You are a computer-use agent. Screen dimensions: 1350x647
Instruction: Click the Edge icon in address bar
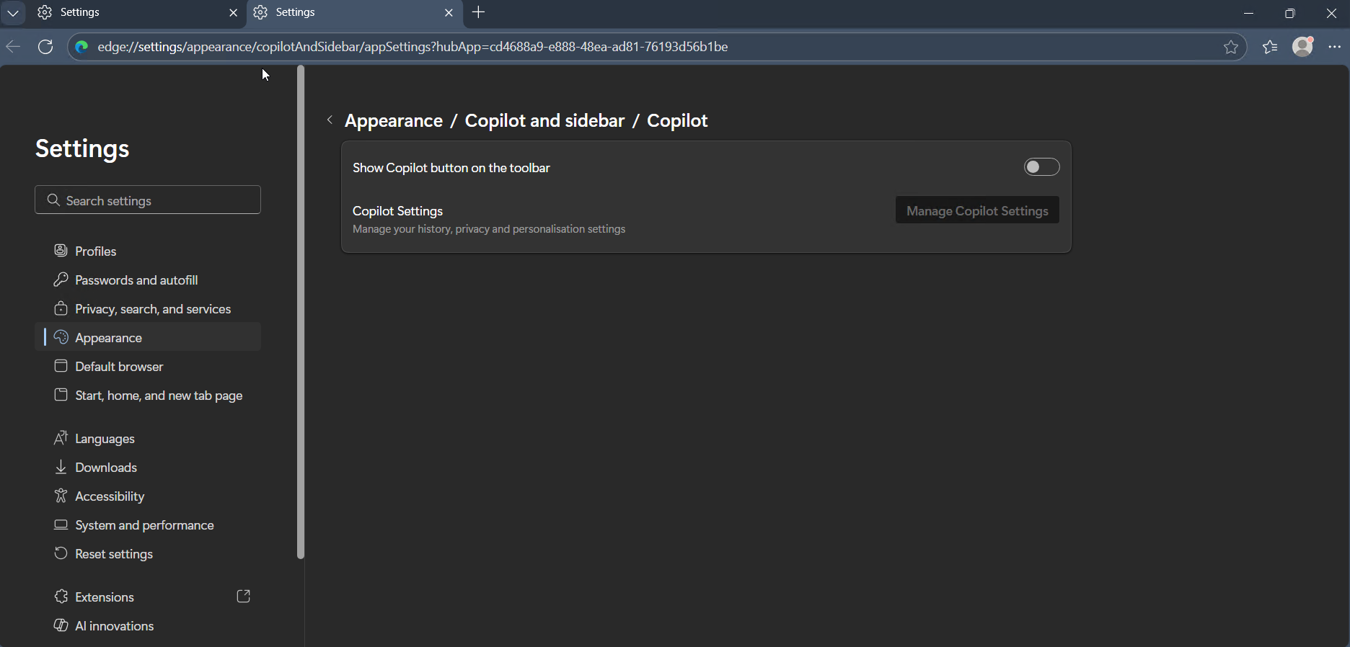pyautogui.click(x=81, y=47)
